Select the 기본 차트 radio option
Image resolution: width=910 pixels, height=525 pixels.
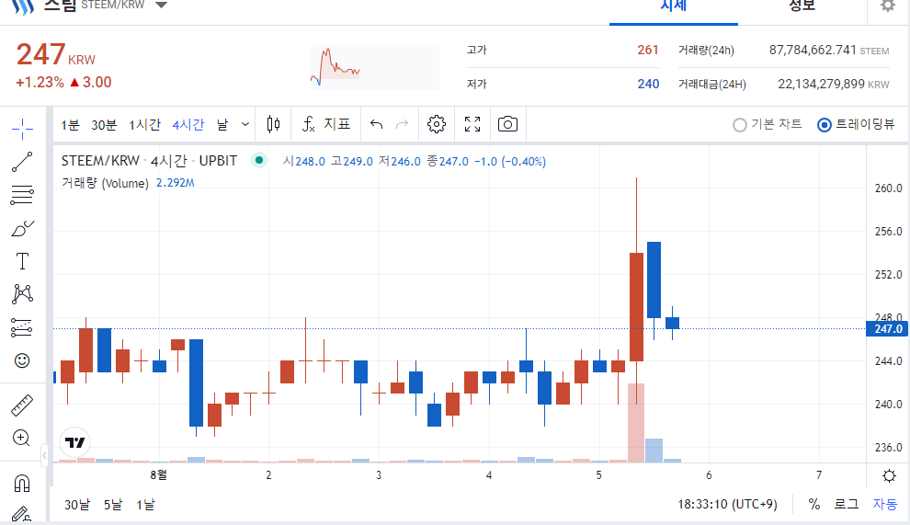pos(768,124)
